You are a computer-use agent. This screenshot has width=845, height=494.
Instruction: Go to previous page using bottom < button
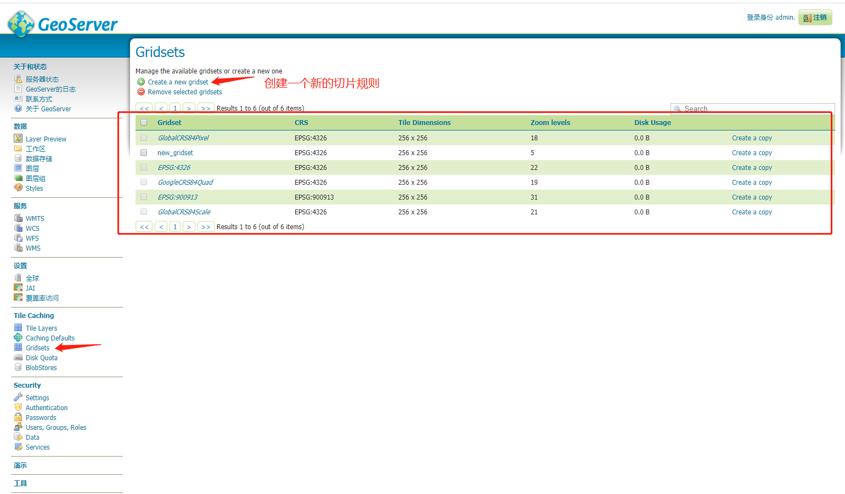[x=161, y=226]
